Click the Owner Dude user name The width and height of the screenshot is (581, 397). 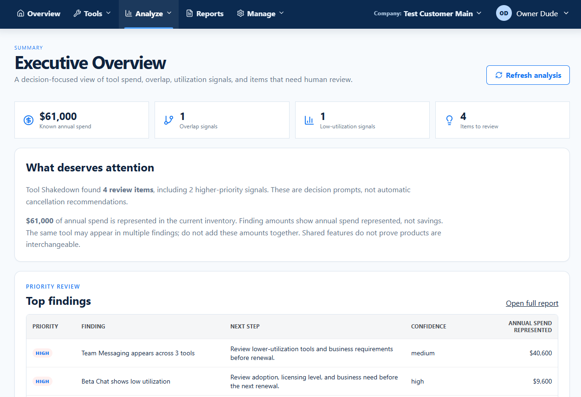pyautogui.click(x=537, y=13)
